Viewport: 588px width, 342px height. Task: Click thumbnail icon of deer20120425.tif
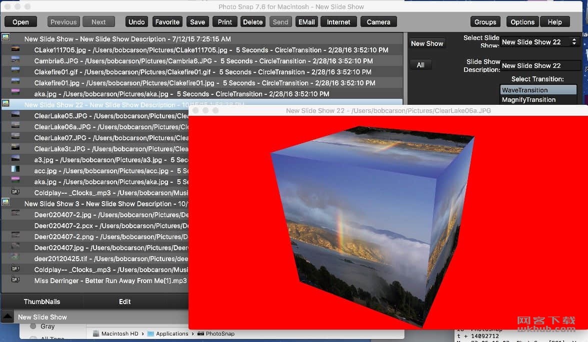[15, 257]
